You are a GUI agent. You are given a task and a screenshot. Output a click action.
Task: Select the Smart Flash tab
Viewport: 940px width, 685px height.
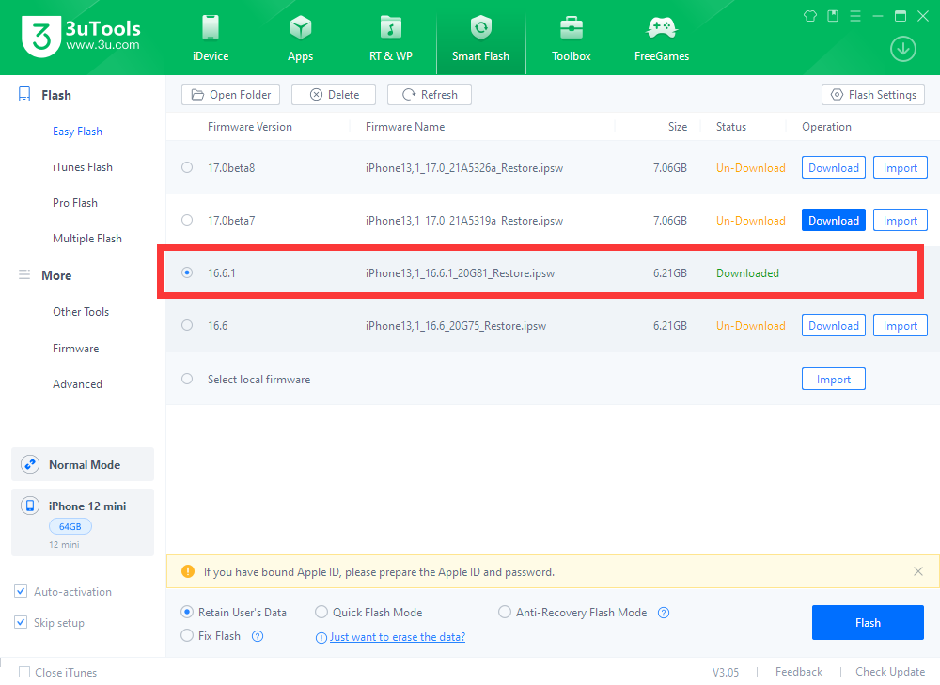(480, 39)
